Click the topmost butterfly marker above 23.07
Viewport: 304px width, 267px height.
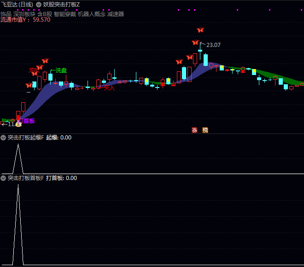(200, 30)
